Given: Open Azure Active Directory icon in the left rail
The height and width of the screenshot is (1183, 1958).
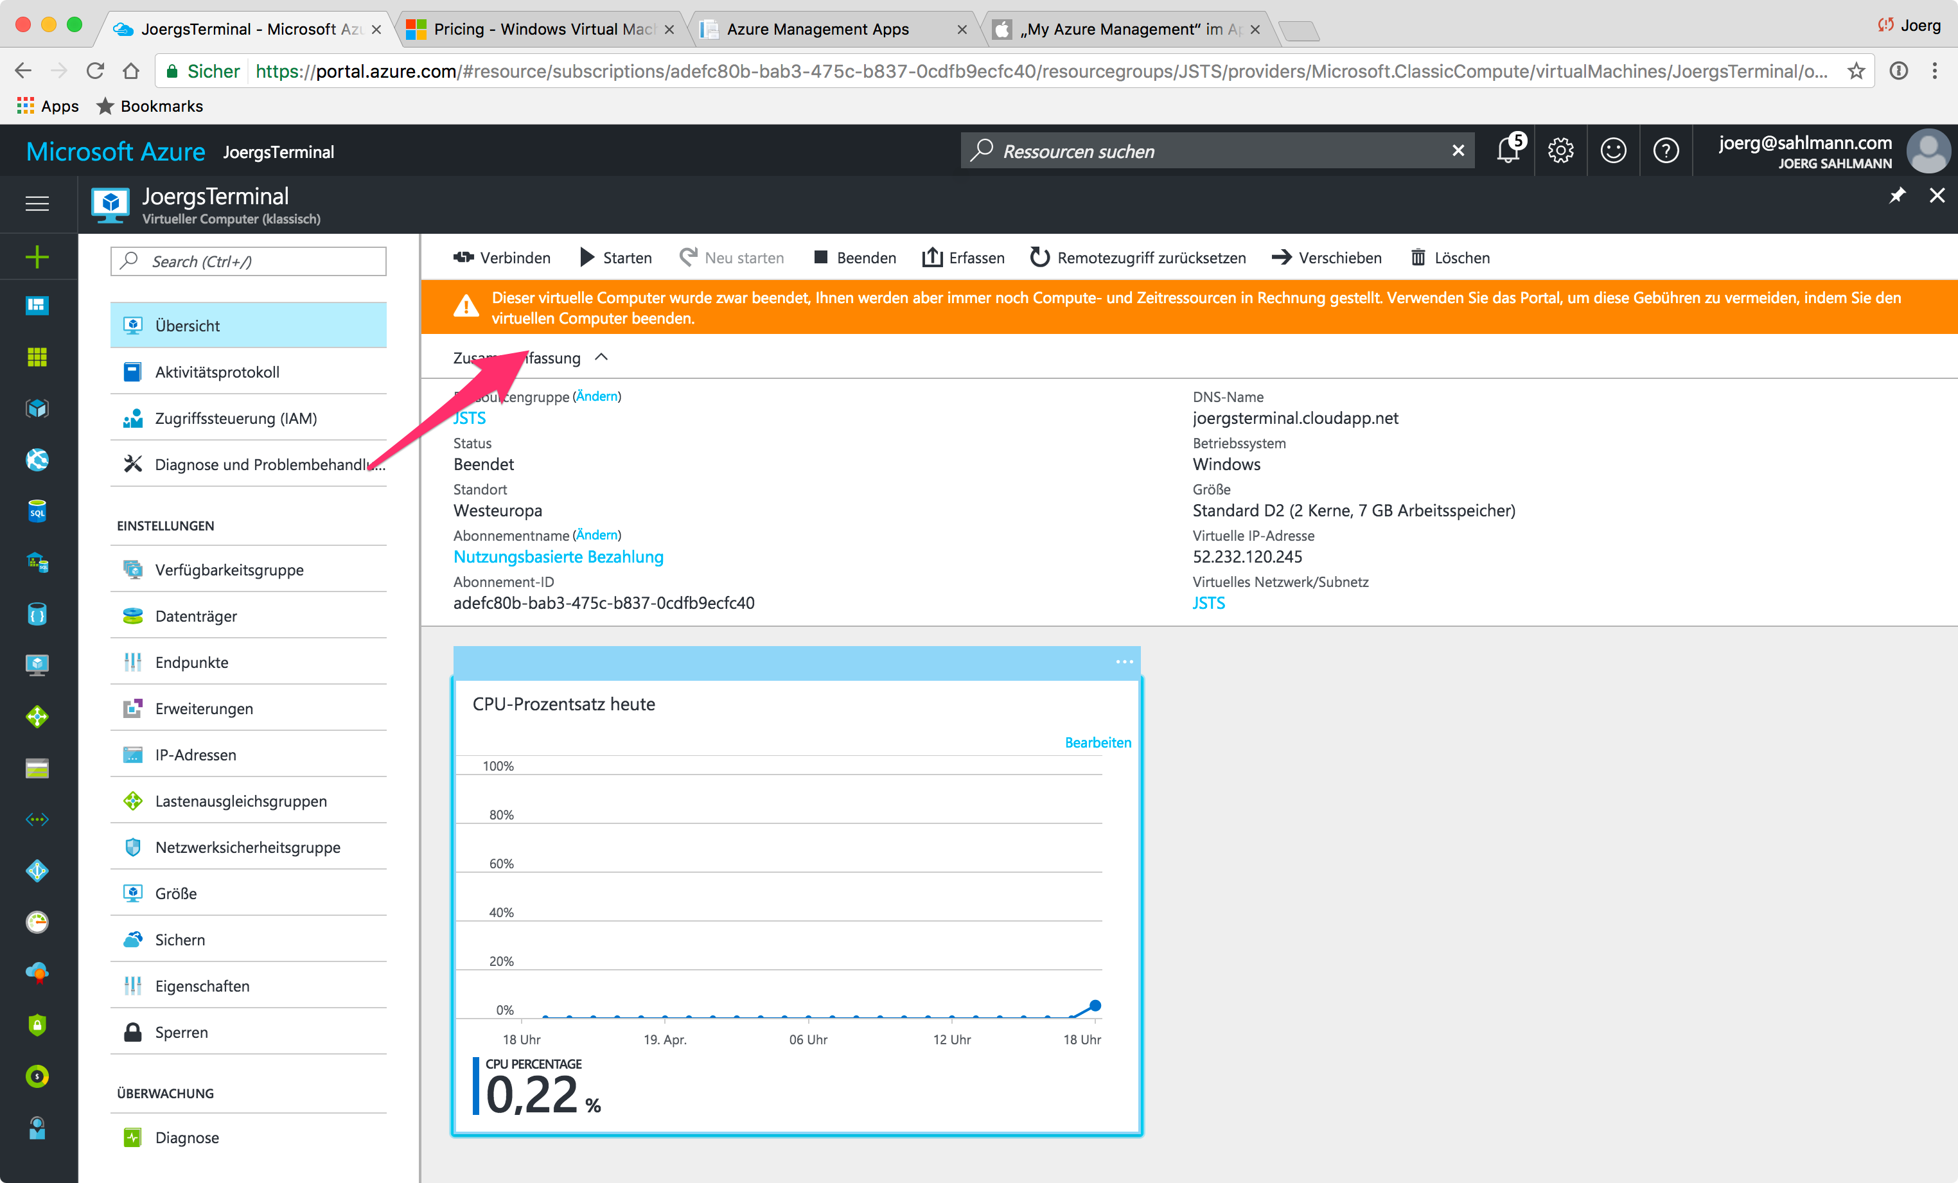Looking at the screenshot, I should (x=37, y=871).
